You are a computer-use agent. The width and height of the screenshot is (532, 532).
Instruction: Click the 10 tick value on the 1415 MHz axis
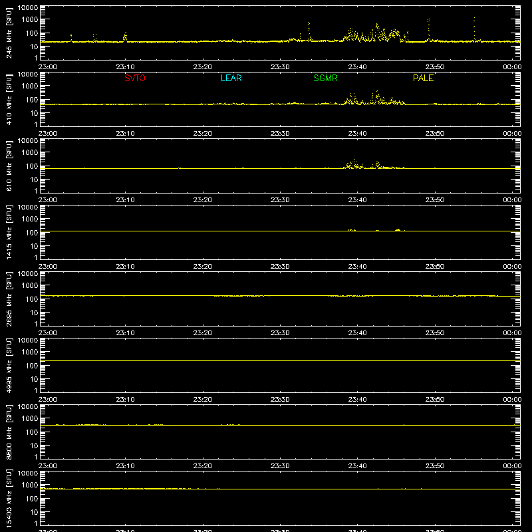(x=34, y=246)
